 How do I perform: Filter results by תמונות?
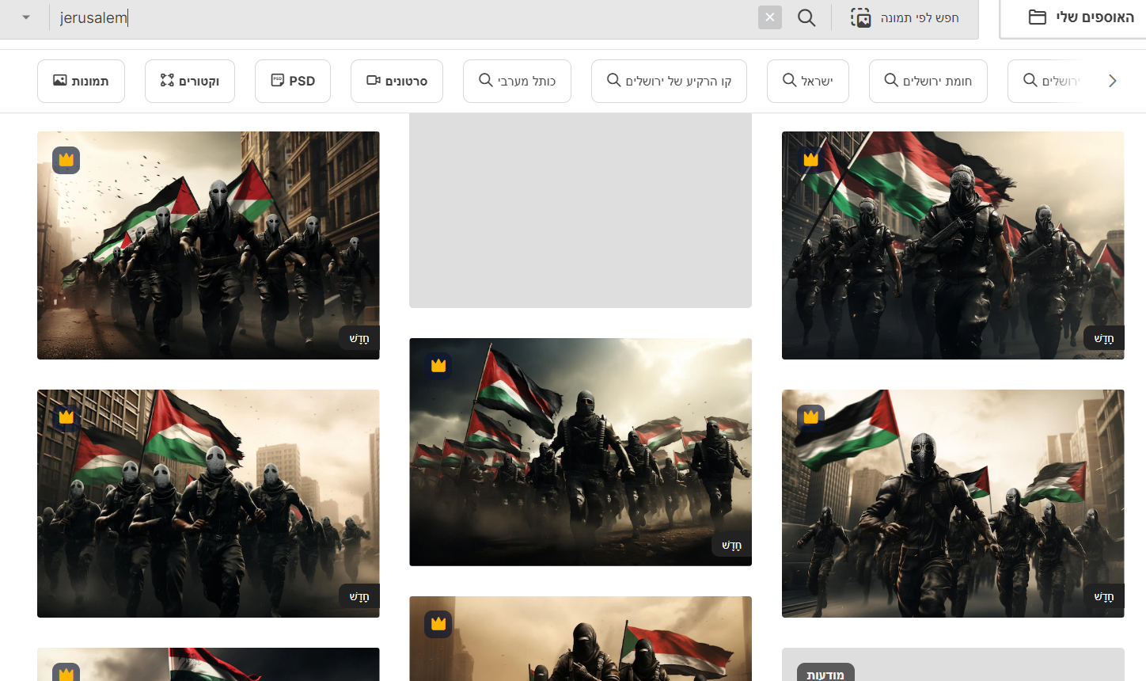tap(81, 81)
